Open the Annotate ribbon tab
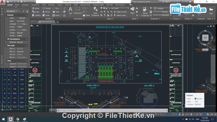 click(25, 5)
